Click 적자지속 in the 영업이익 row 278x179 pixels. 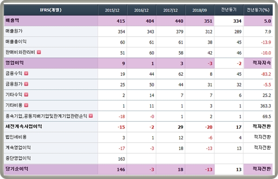pos(262,63)
